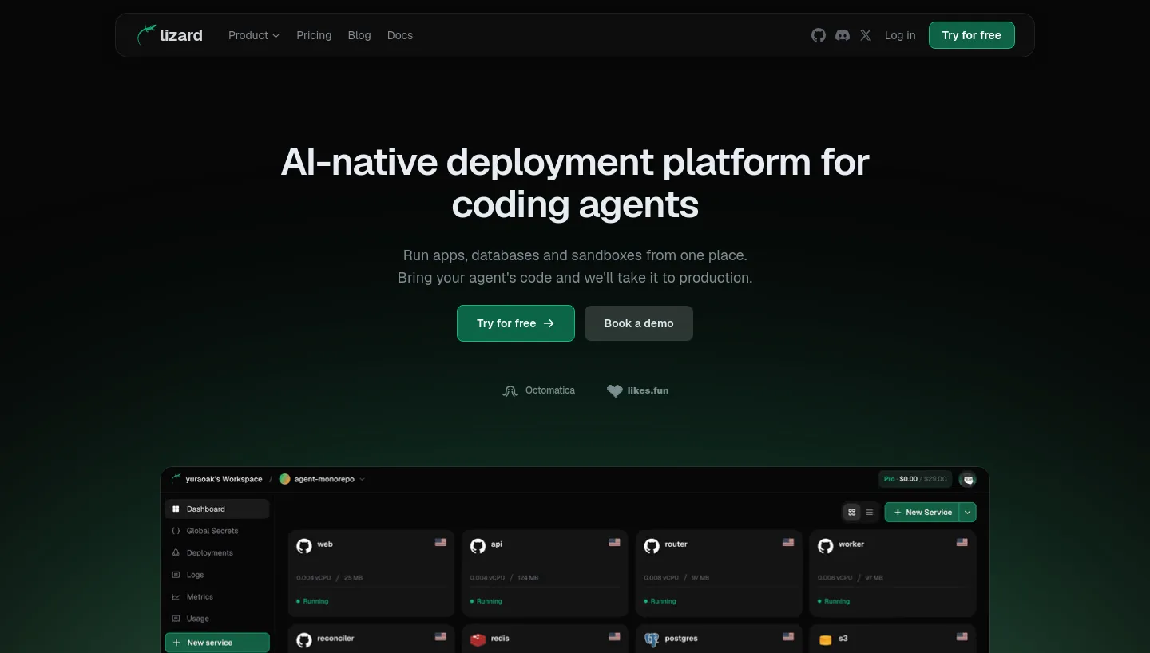
Task: Click the GitHub icon on the web service card
Action: tap(304, 546)
